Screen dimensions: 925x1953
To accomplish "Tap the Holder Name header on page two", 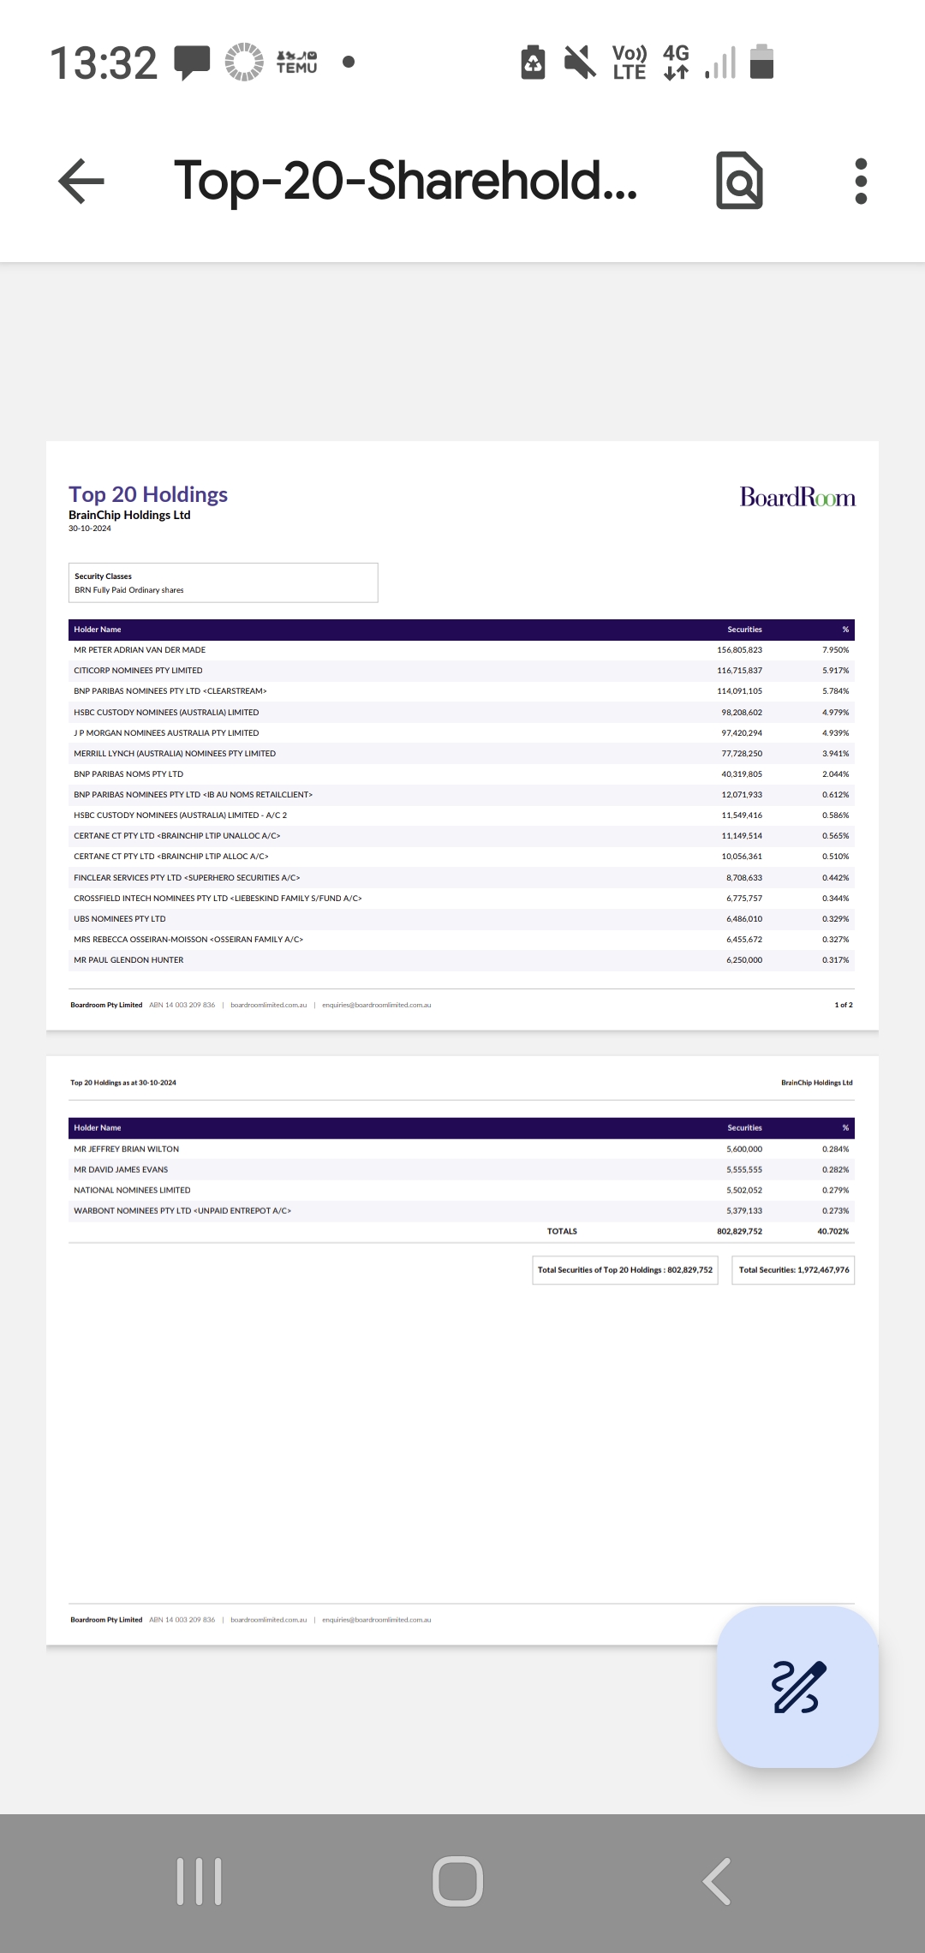I will click(98, 1128).
